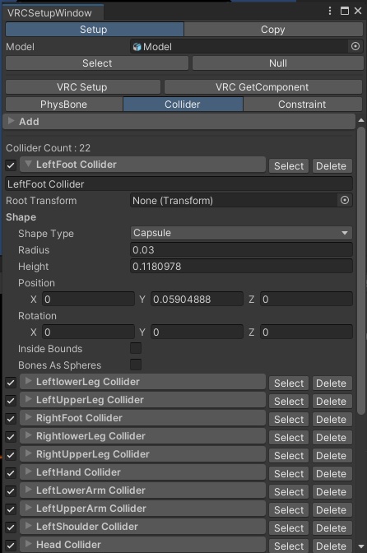This screenshot has width=367, height=553.
Task: Toggle the LeftUpperLeg Collider checkbox
Action: tap(11, 401)
